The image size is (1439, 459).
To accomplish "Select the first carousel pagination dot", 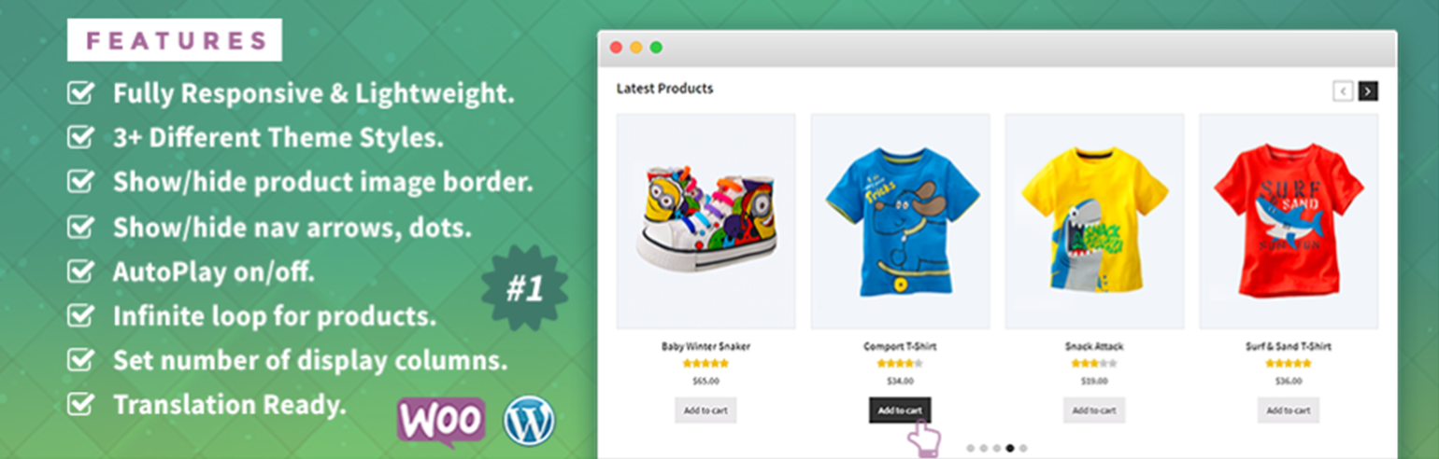I will pyautogui.click(x=970, y=449).
